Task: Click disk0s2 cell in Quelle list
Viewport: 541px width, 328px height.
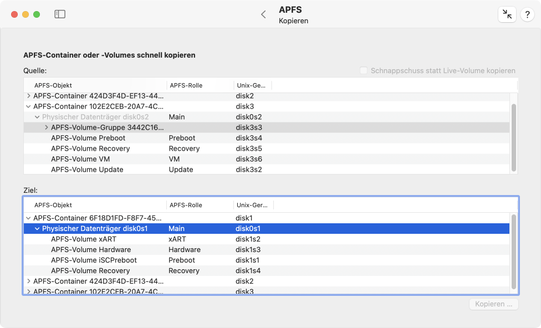Action: (249, 117)
